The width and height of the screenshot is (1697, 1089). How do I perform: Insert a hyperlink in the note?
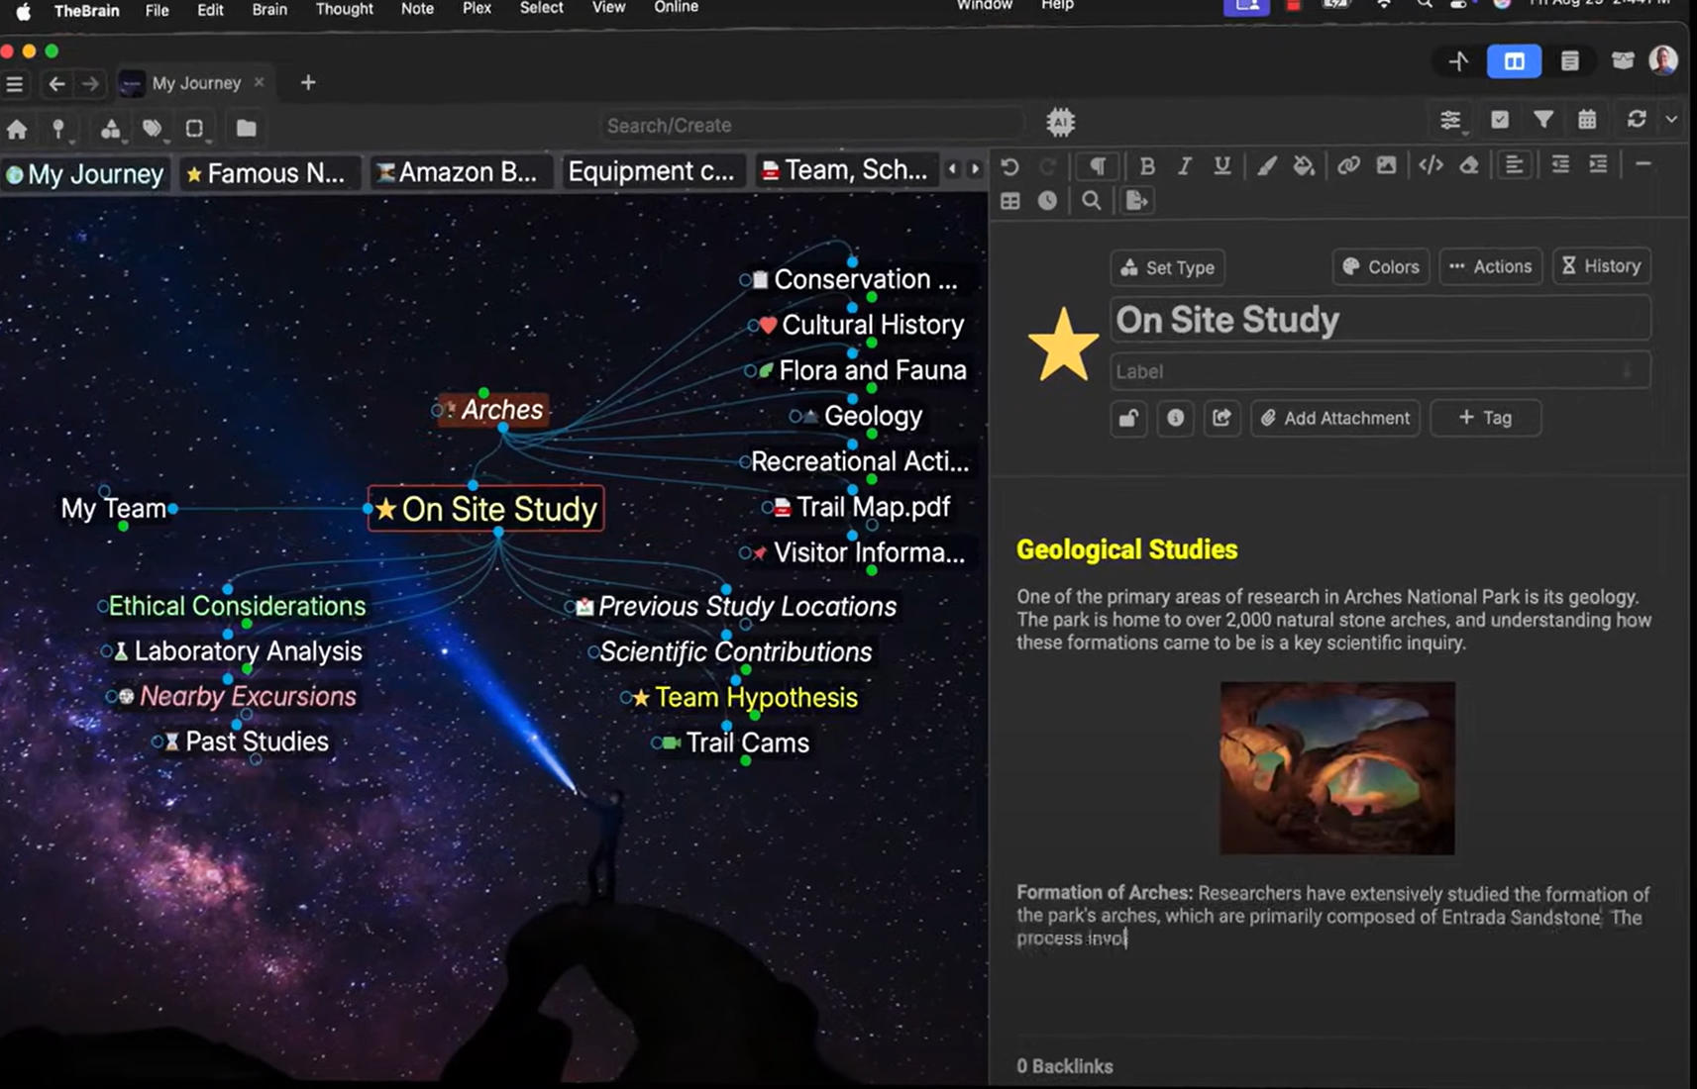(x=1348, y=165)
